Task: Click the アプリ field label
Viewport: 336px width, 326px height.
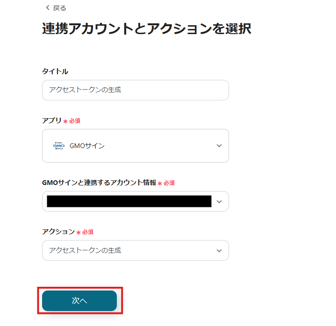Action: [x=52, y=120]
